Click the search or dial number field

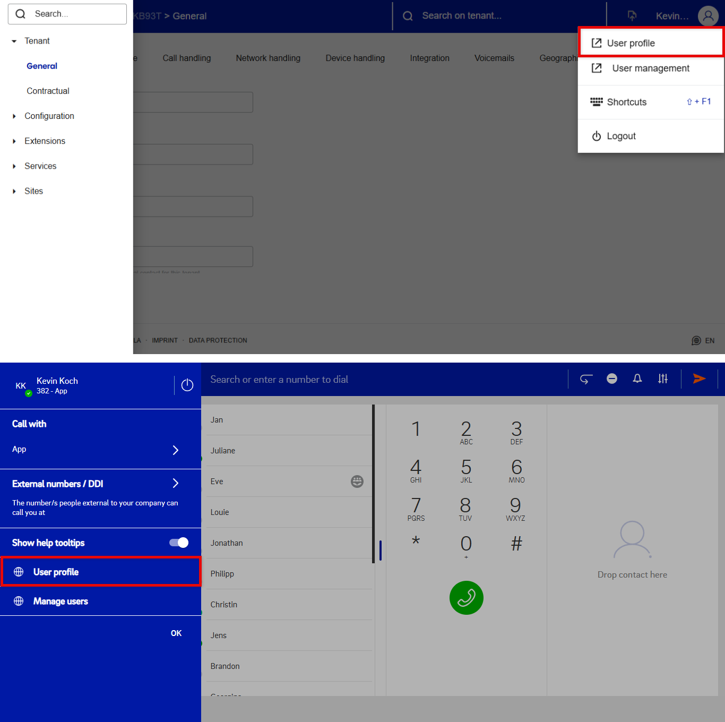pos(372,380)
